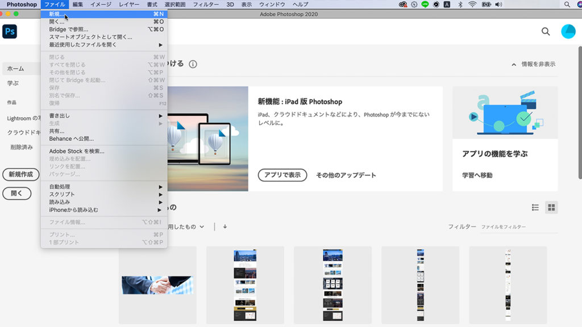Expand the 自動処理 submenu
582x327 pixels.
(x=105, y=186)
